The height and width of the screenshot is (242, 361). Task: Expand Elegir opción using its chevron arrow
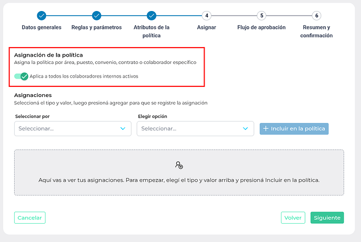(x=245, y=129)
